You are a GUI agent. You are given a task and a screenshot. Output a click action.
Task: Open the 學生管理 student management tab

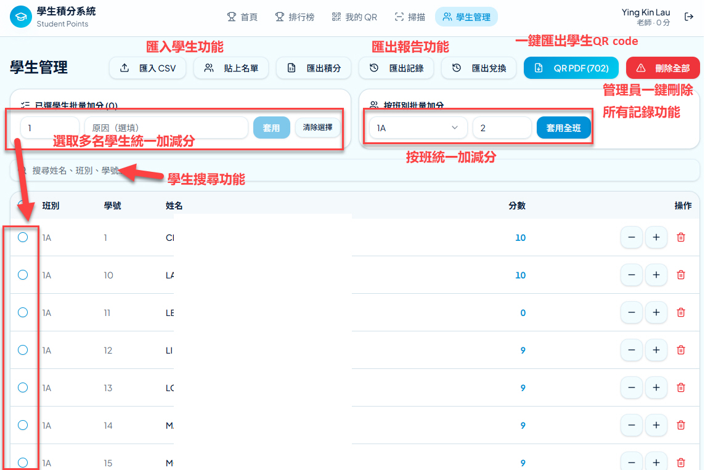click(x=467, y=17)
